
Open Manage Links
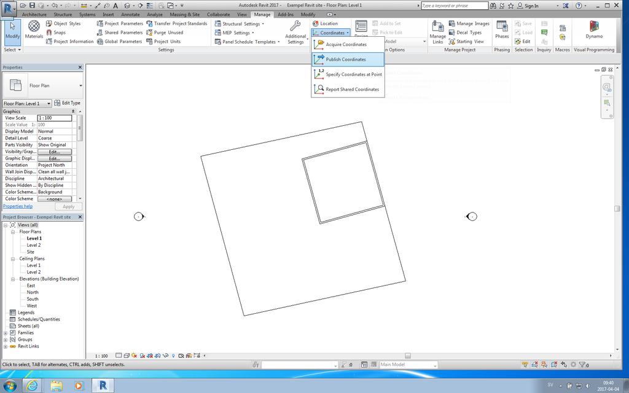[437, 32]
